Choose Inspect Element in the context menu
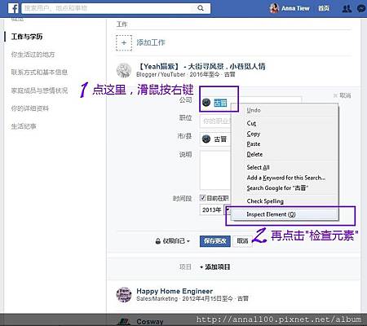The image size is (367, 326). pos(285,214)
